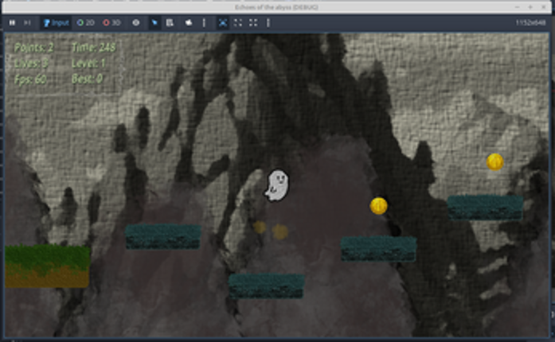
Task: Switch to 3D node selection mode
Action: pos(110,23)
